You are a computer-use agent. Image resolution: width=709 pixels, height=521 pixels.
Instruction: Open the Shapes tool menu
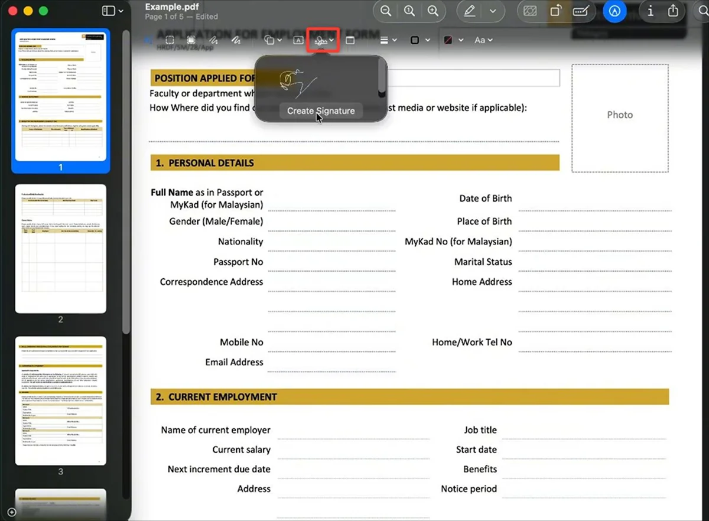point(272,40)
